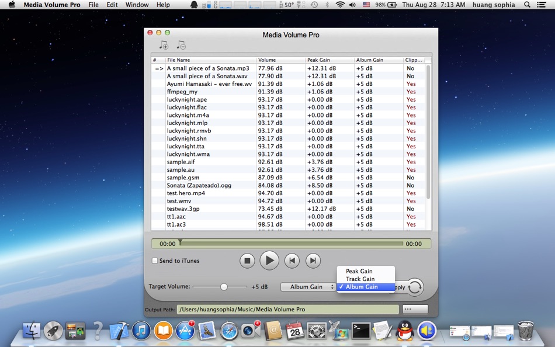Choose Track Gain from the popup menu

point(366,279)
